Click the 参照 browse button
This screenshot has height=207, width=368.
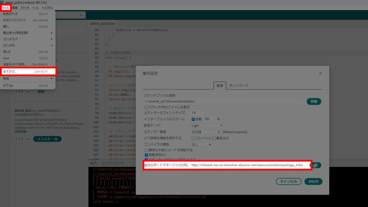click(x=314, y=102)
